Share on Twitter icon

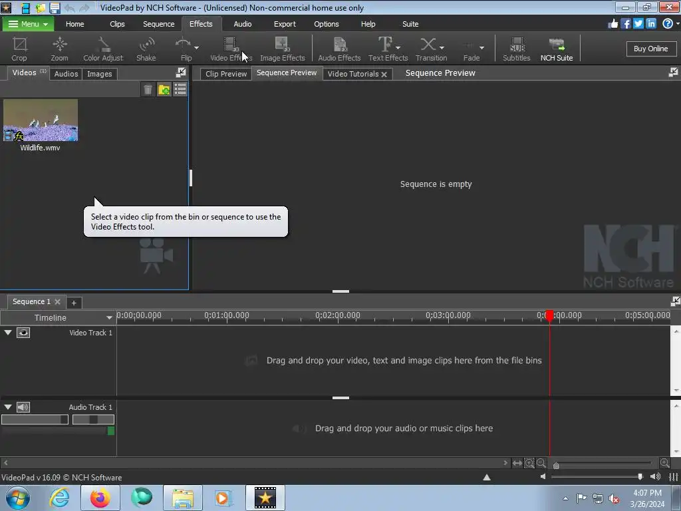(x=638, y=24)
